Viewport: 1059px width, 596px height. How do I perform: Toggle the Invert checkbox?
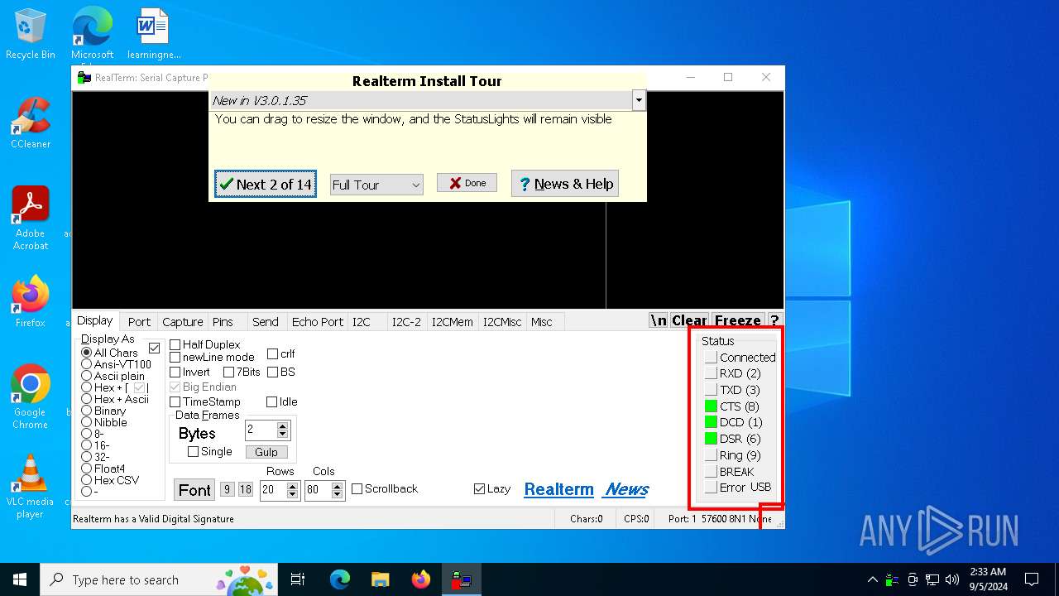[x=175, y=372]
